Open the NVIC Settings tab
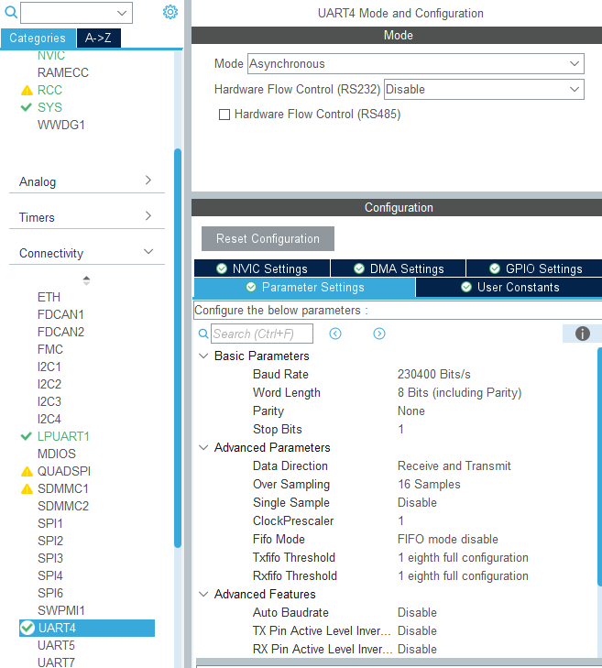 (x=262, y=268)
